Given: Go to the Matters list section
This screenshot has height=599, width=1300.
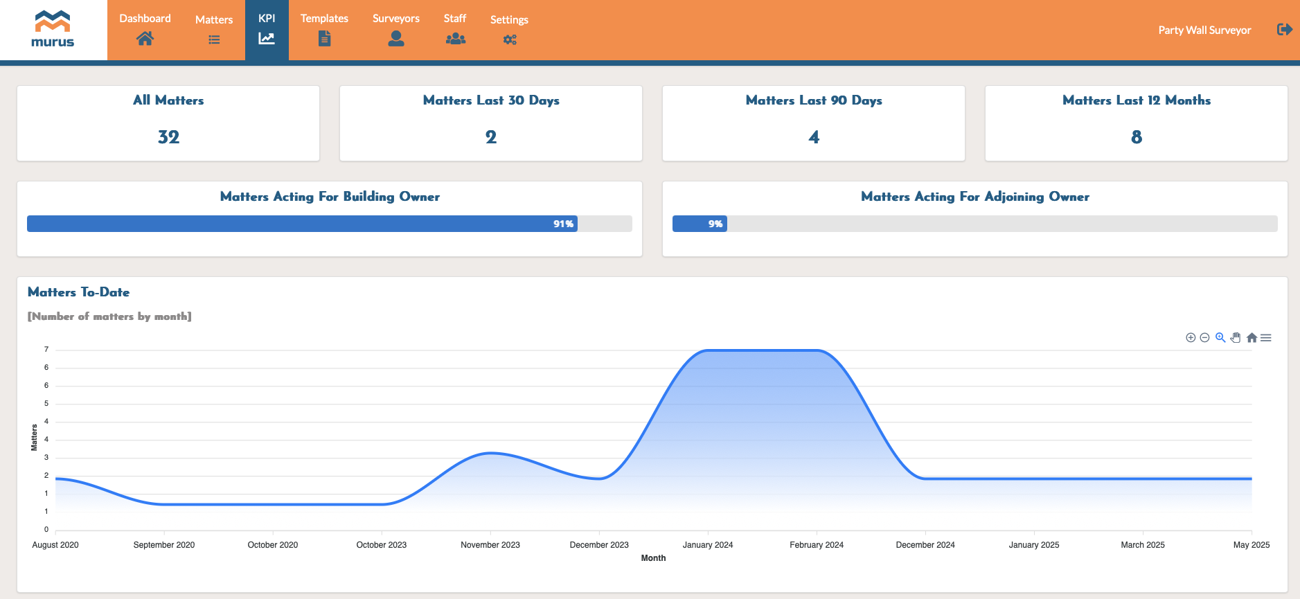Looking at the screenshot, I should tap(214, 29).
